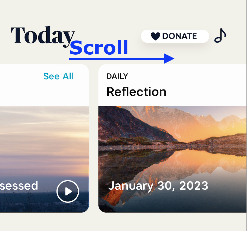Click the DAILY label above Reflection
The height and width of the screenshot is (231, 247).
tap(117, 76)
